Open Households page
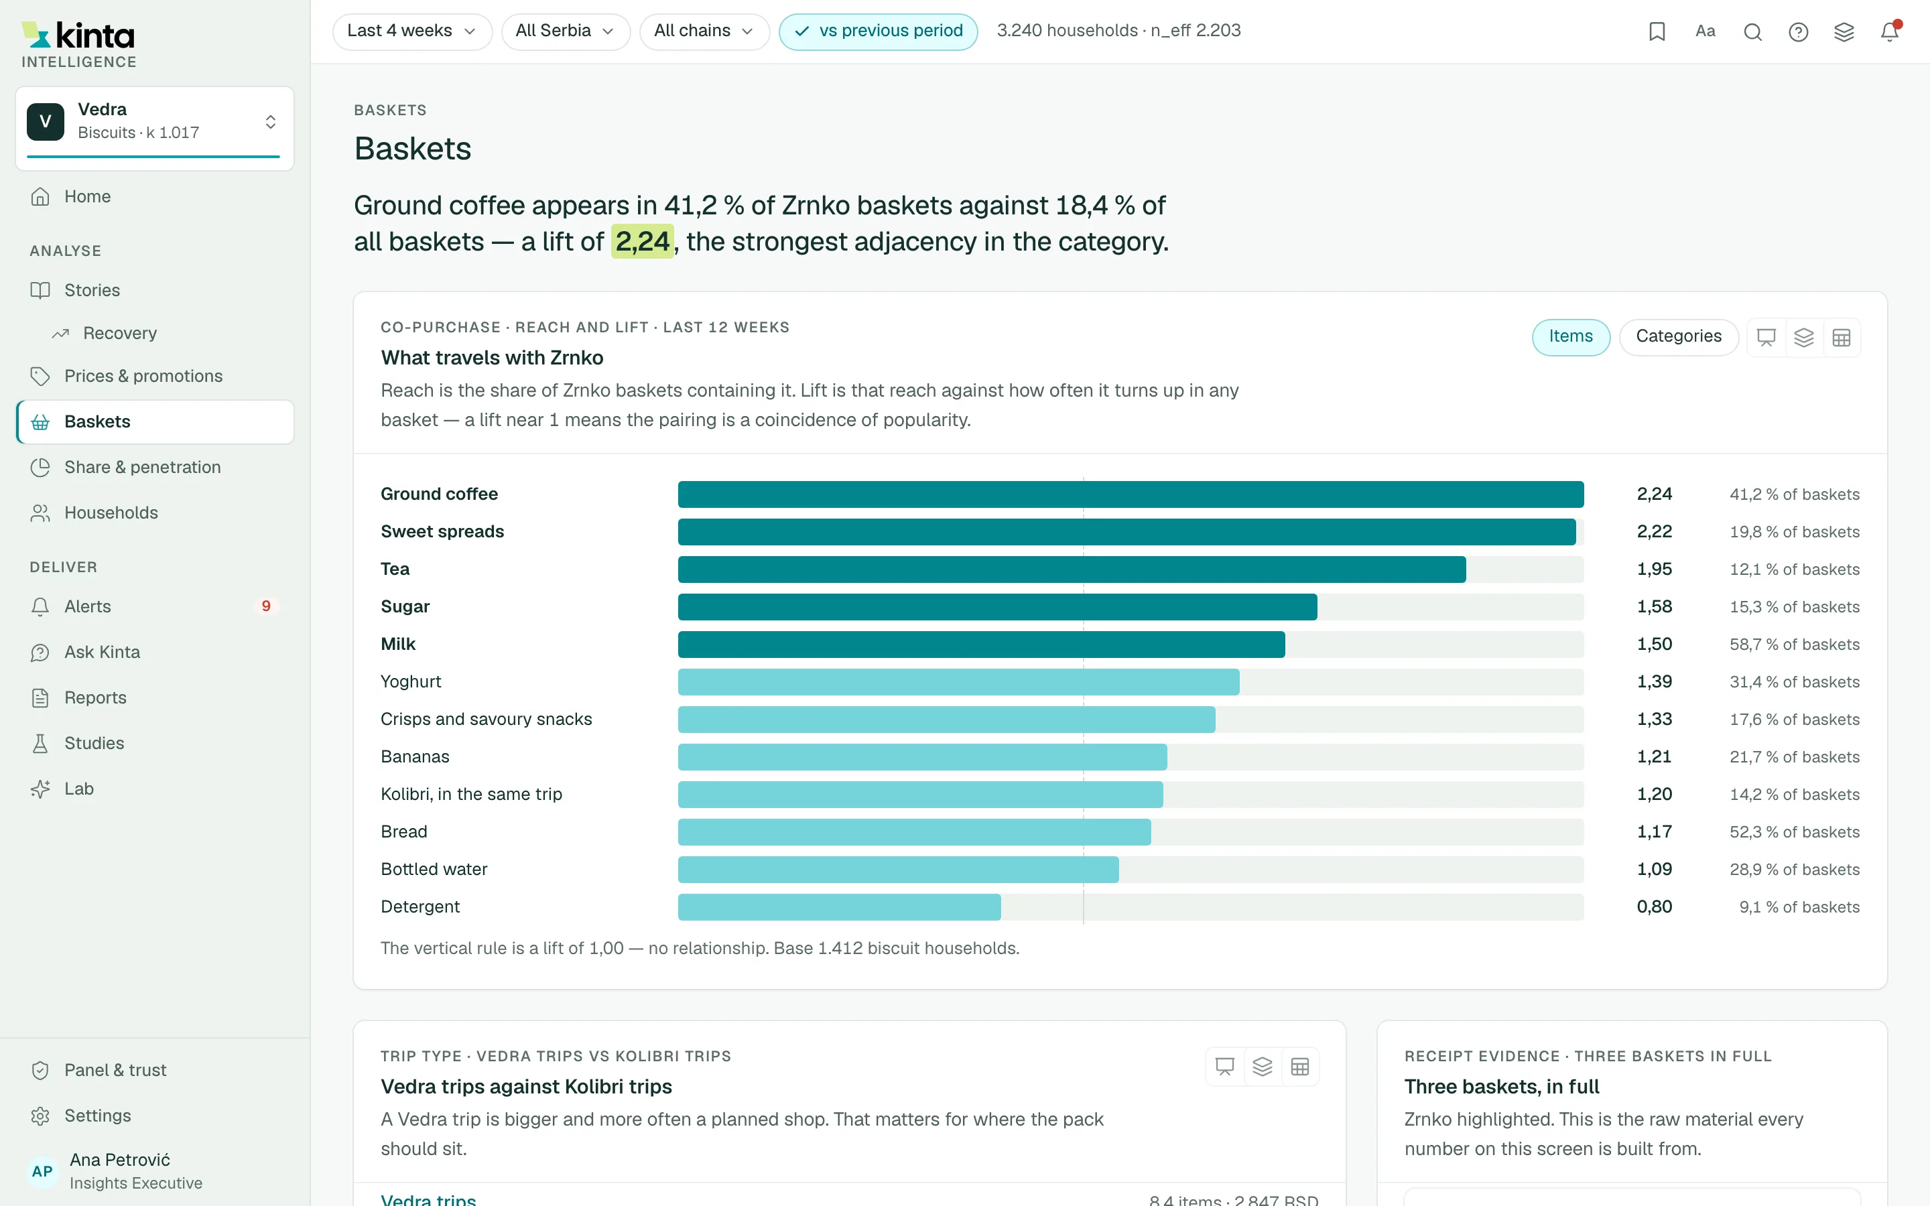This screenshot has height=1206, width=1930. (155, 513)
